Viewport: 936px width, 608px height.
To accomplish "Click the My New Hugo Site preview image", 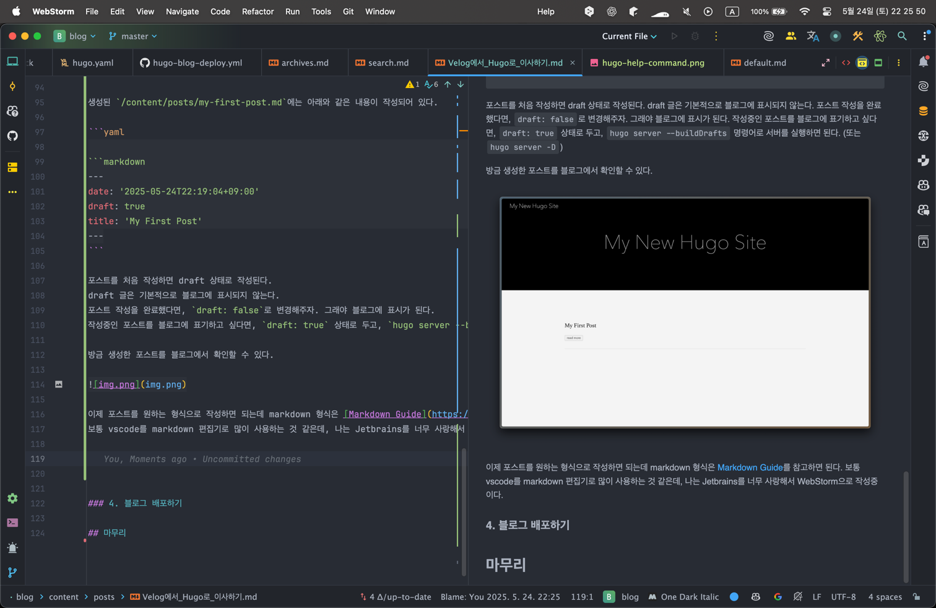I will click(x=685, y=312).
